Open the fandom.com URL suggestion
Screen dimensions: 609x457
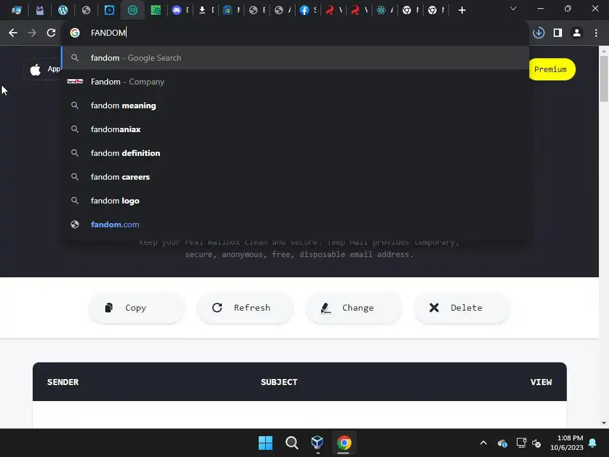pyautogui.click(x=295, y=224)
